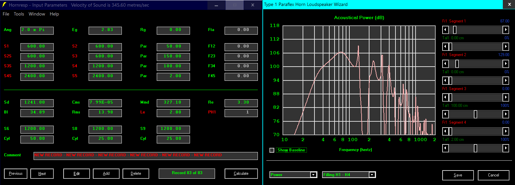
Task: Click the Ang field showing 2.0 x Pi
Action: (37, 30)
